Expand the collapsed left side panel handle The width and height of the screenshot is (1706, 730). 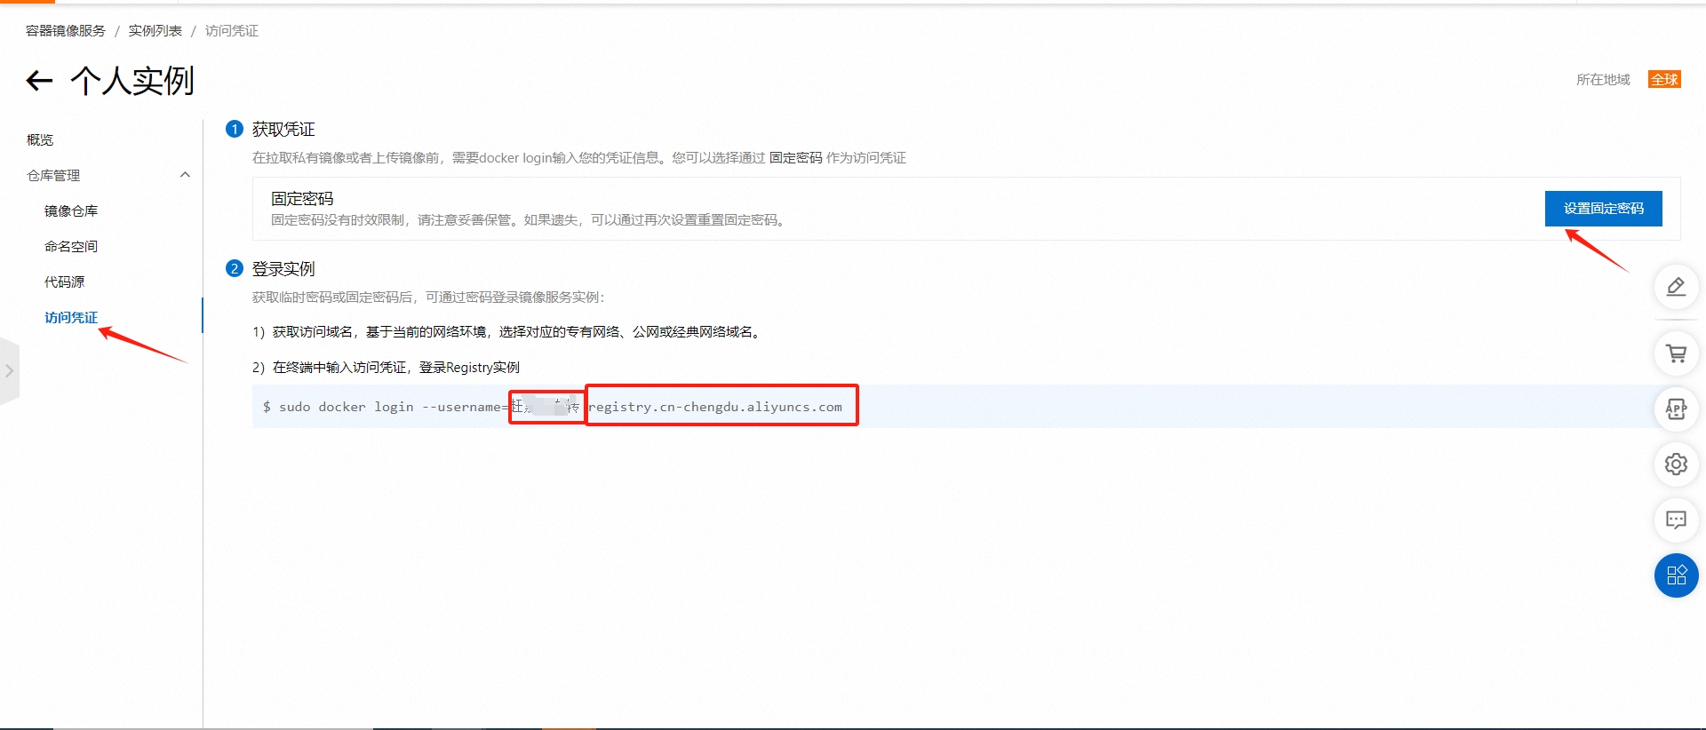coord(9,371)
